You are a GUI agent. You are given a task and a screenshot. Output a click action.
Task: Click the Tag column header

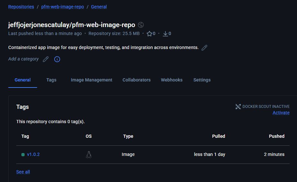pos(25,136)
